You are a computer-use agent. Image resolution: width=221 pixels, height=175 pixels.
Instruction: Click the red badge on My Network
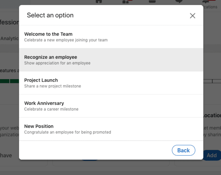tap(130, 0)
